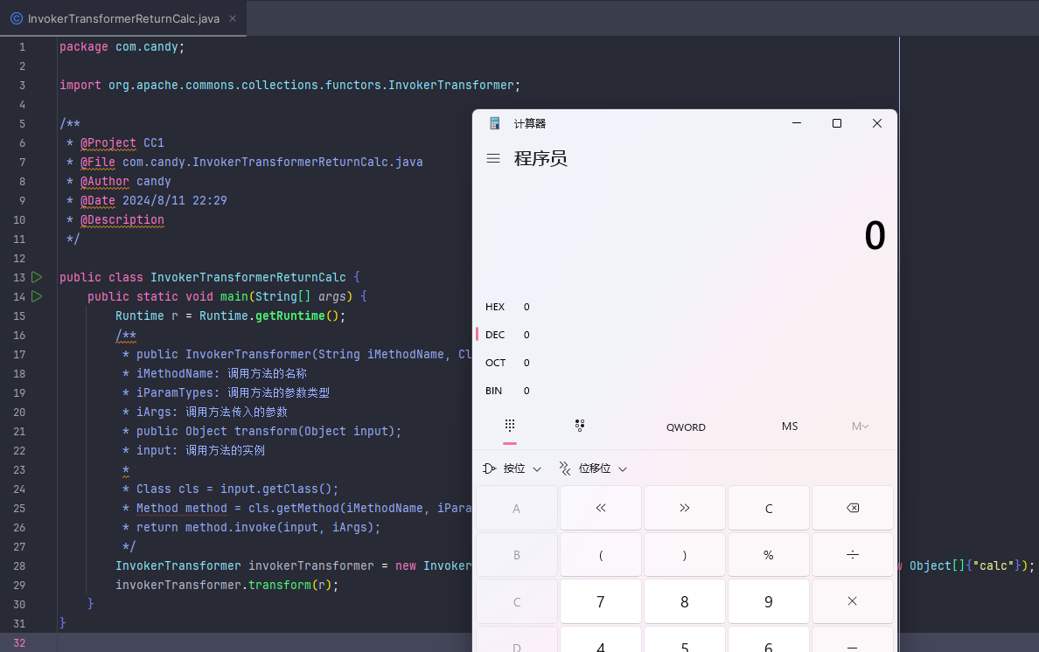The height and width of the screenshot is (652, 1039).
Task: Click the open parenthesis key
Action: click(600, 555)
